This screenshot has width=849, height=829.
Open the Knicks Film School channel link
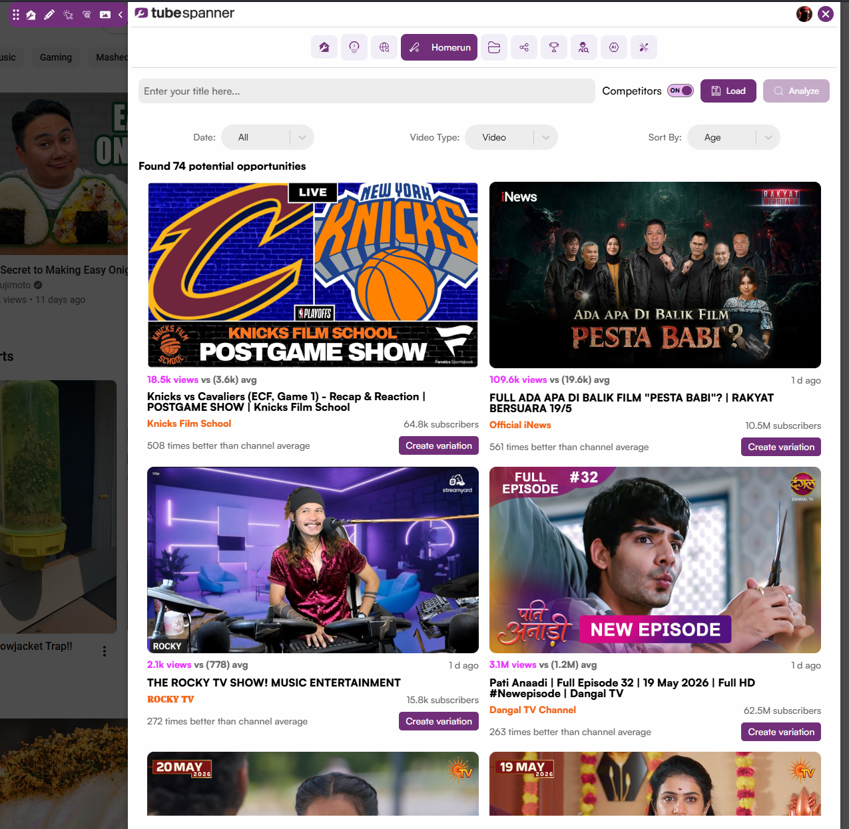click(189, 423)
